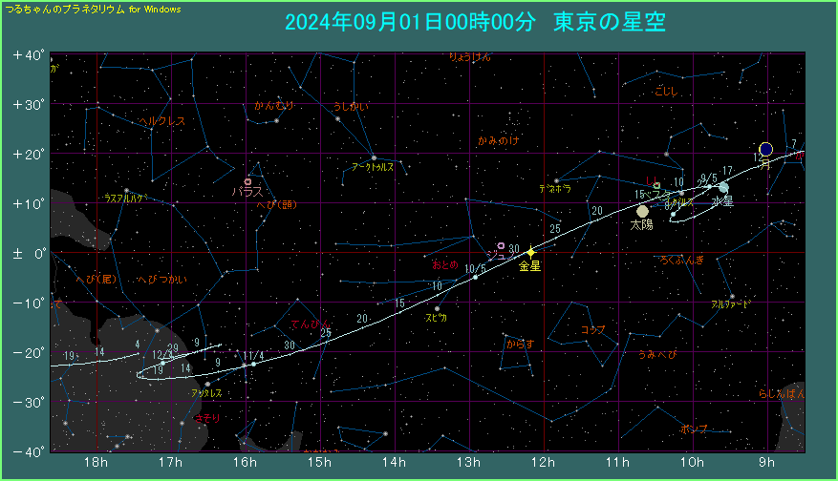Click the +20° declination axis label
The height and width of the screenshot is (481, 838).
(29, 154)
